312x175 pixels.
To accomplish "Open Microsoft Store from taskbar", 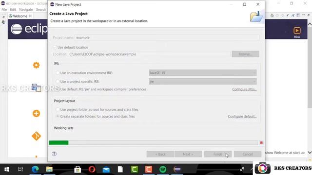I will (78, 169).
